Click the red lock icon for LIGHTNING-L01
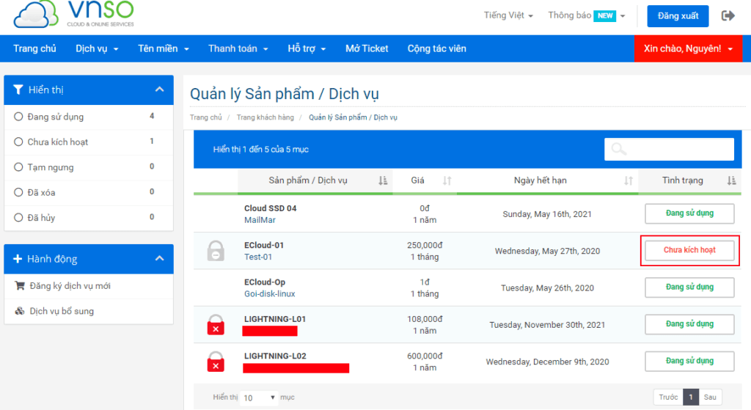Screen dimensions: 751x410 tap(216, 324)
